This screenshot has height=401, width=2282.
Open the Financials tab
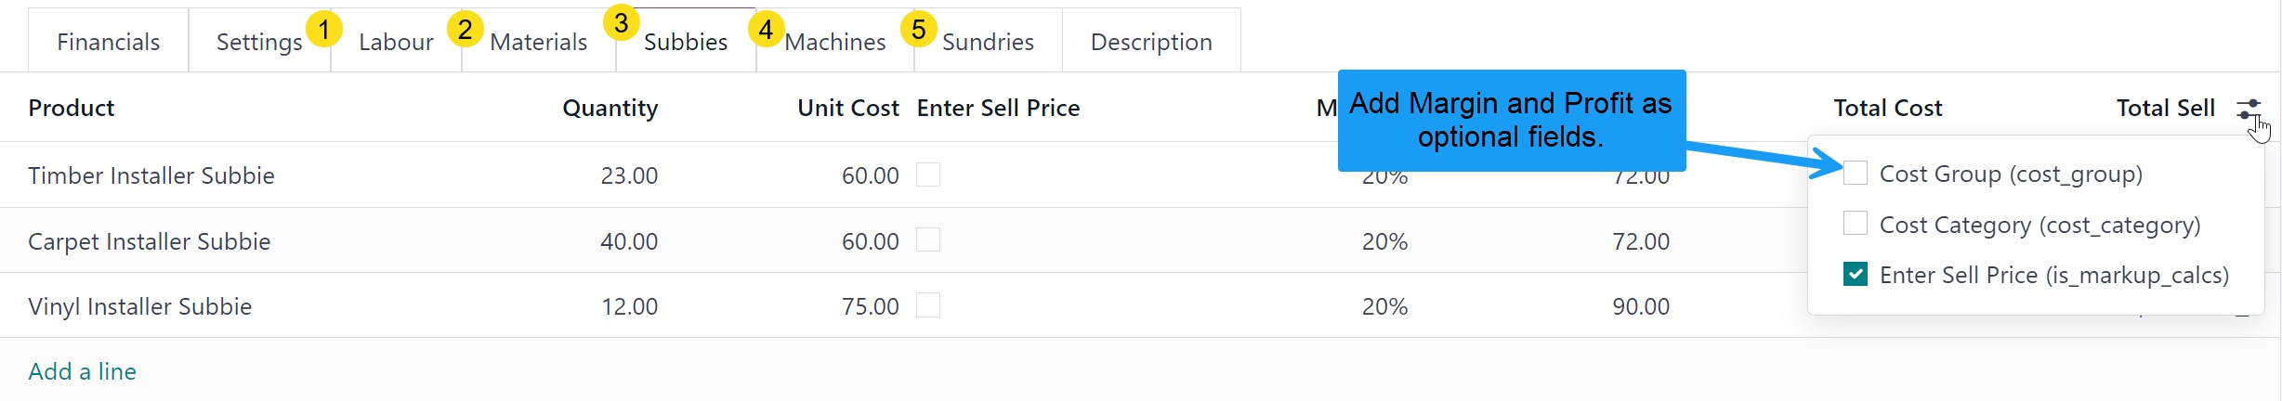[x=108, y=42]
